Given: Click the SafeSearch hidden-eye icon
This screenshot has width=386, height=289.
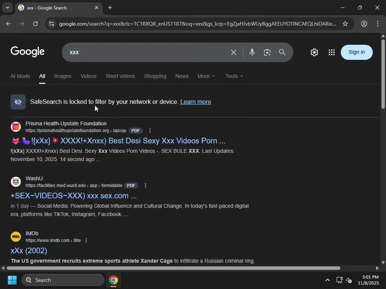Looking at the screenshot, I should coord(18,102).
